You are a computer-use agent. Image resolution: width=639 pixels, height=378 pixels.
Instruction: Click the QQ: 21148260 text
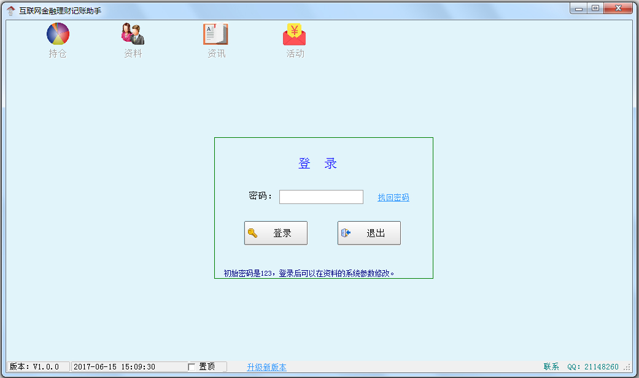[x=593, y=366]
